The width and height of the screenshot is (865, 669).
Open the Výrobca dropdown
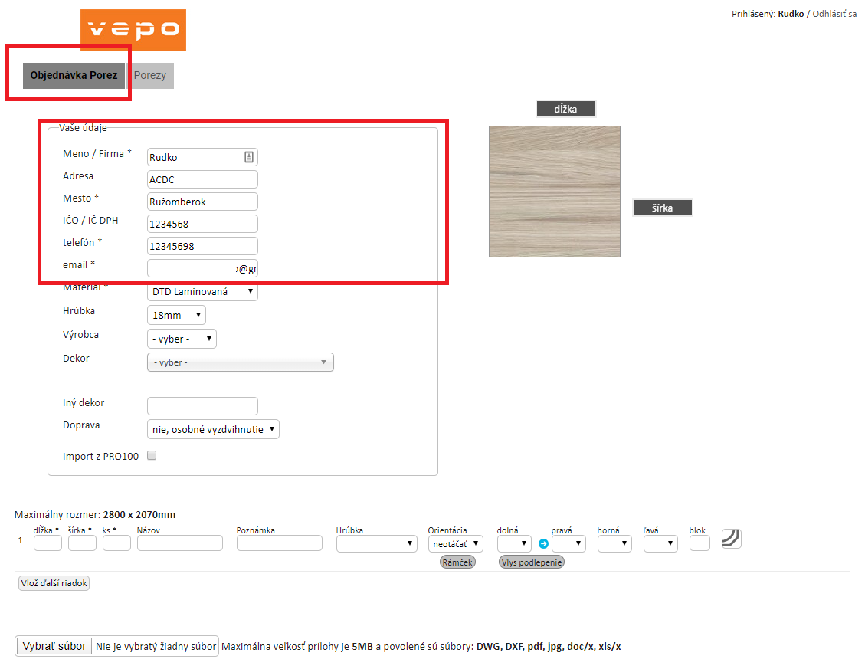(x=182, y=339)
